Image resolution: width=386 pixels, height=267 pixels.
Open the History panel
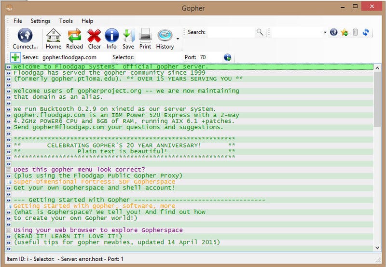(x=165, y=36)
